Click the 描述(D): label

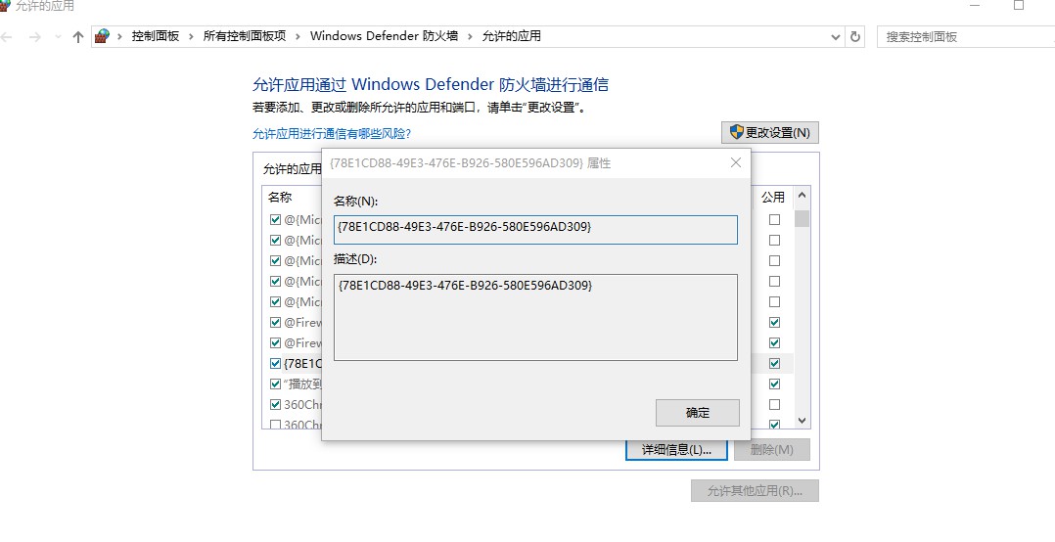(356, 259)
